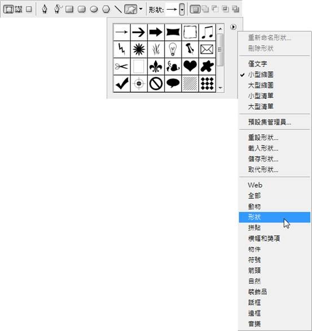Switch view to 大型縮圖

pyautogui.click(x=261, y=85)
